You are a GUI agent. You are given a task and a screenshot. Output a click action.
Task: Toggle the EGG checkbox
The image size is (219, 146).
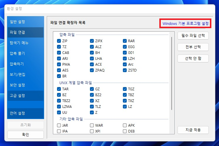pos(125,47)
